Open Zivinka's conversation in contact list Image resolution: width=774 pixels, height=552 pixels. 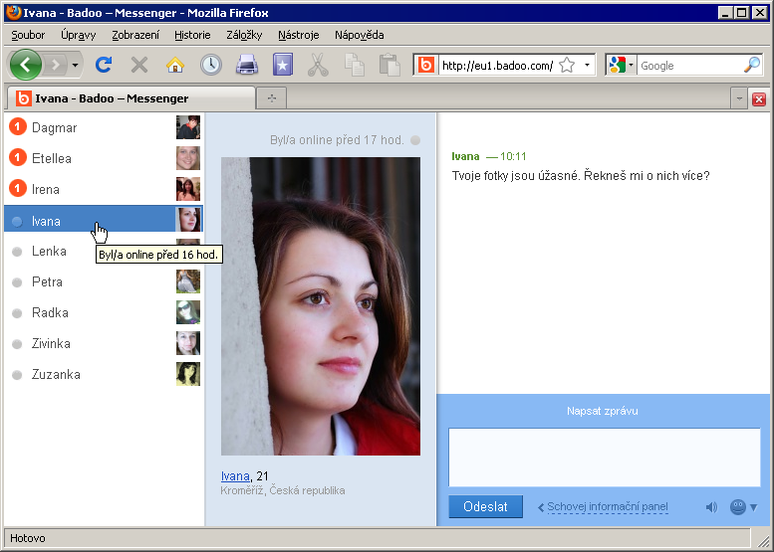pos(104,343)
